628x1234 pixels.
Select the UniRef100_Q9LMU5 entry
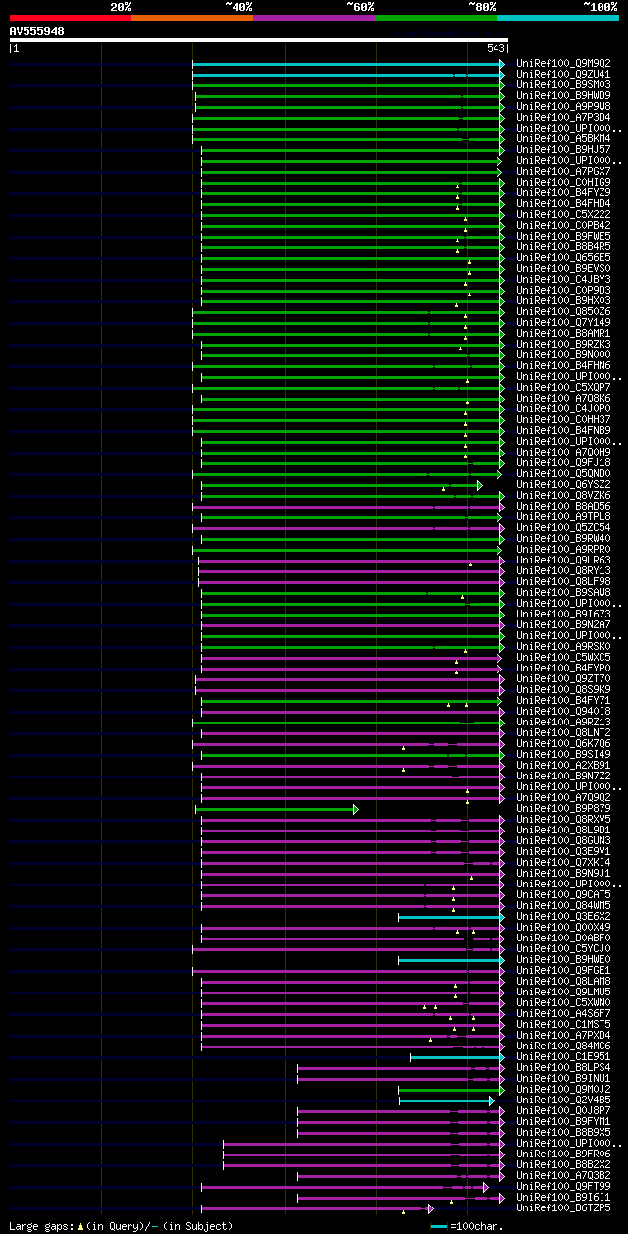point(563,992)
